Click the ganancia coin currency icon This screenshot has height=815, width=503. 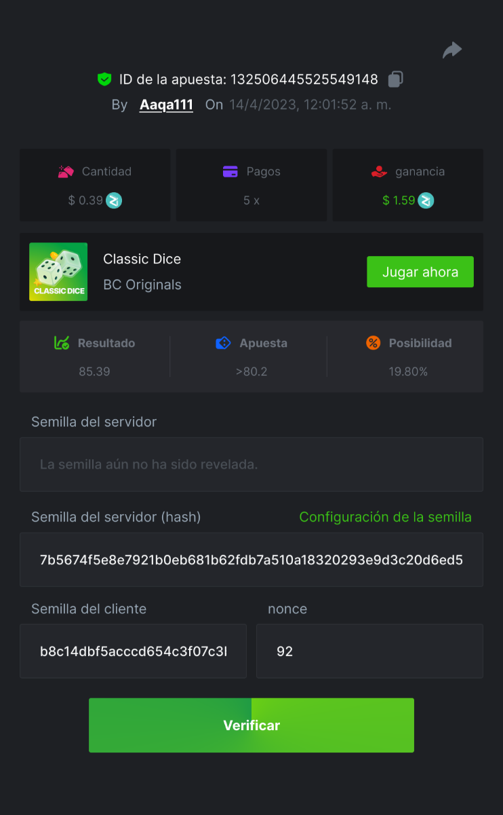426,200
